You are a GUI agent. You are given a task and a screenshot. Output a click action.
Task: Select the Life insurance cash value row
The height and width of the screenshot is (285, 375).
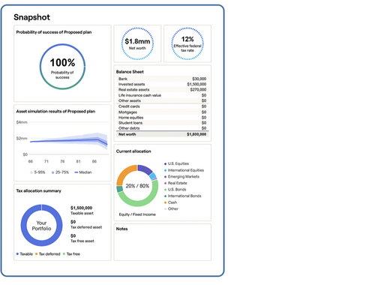coord(163,95)
